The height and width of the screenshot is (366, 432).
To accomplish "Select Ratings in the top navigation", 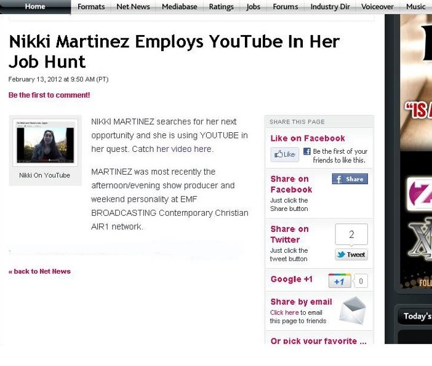I will pyautogui.click(x=222, y=7).
